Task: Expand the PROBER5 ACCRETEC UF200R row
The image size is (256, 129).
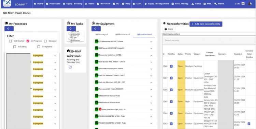Action: [x=151, y=123]
